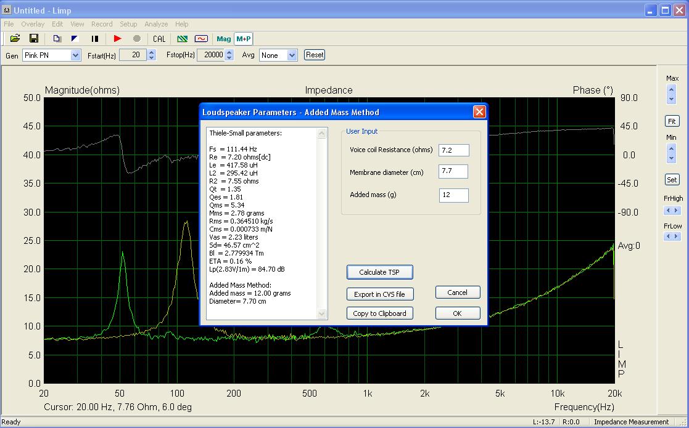Open the File menu
This screenshot has height=428, width=689.
click(x=9, y=24)
